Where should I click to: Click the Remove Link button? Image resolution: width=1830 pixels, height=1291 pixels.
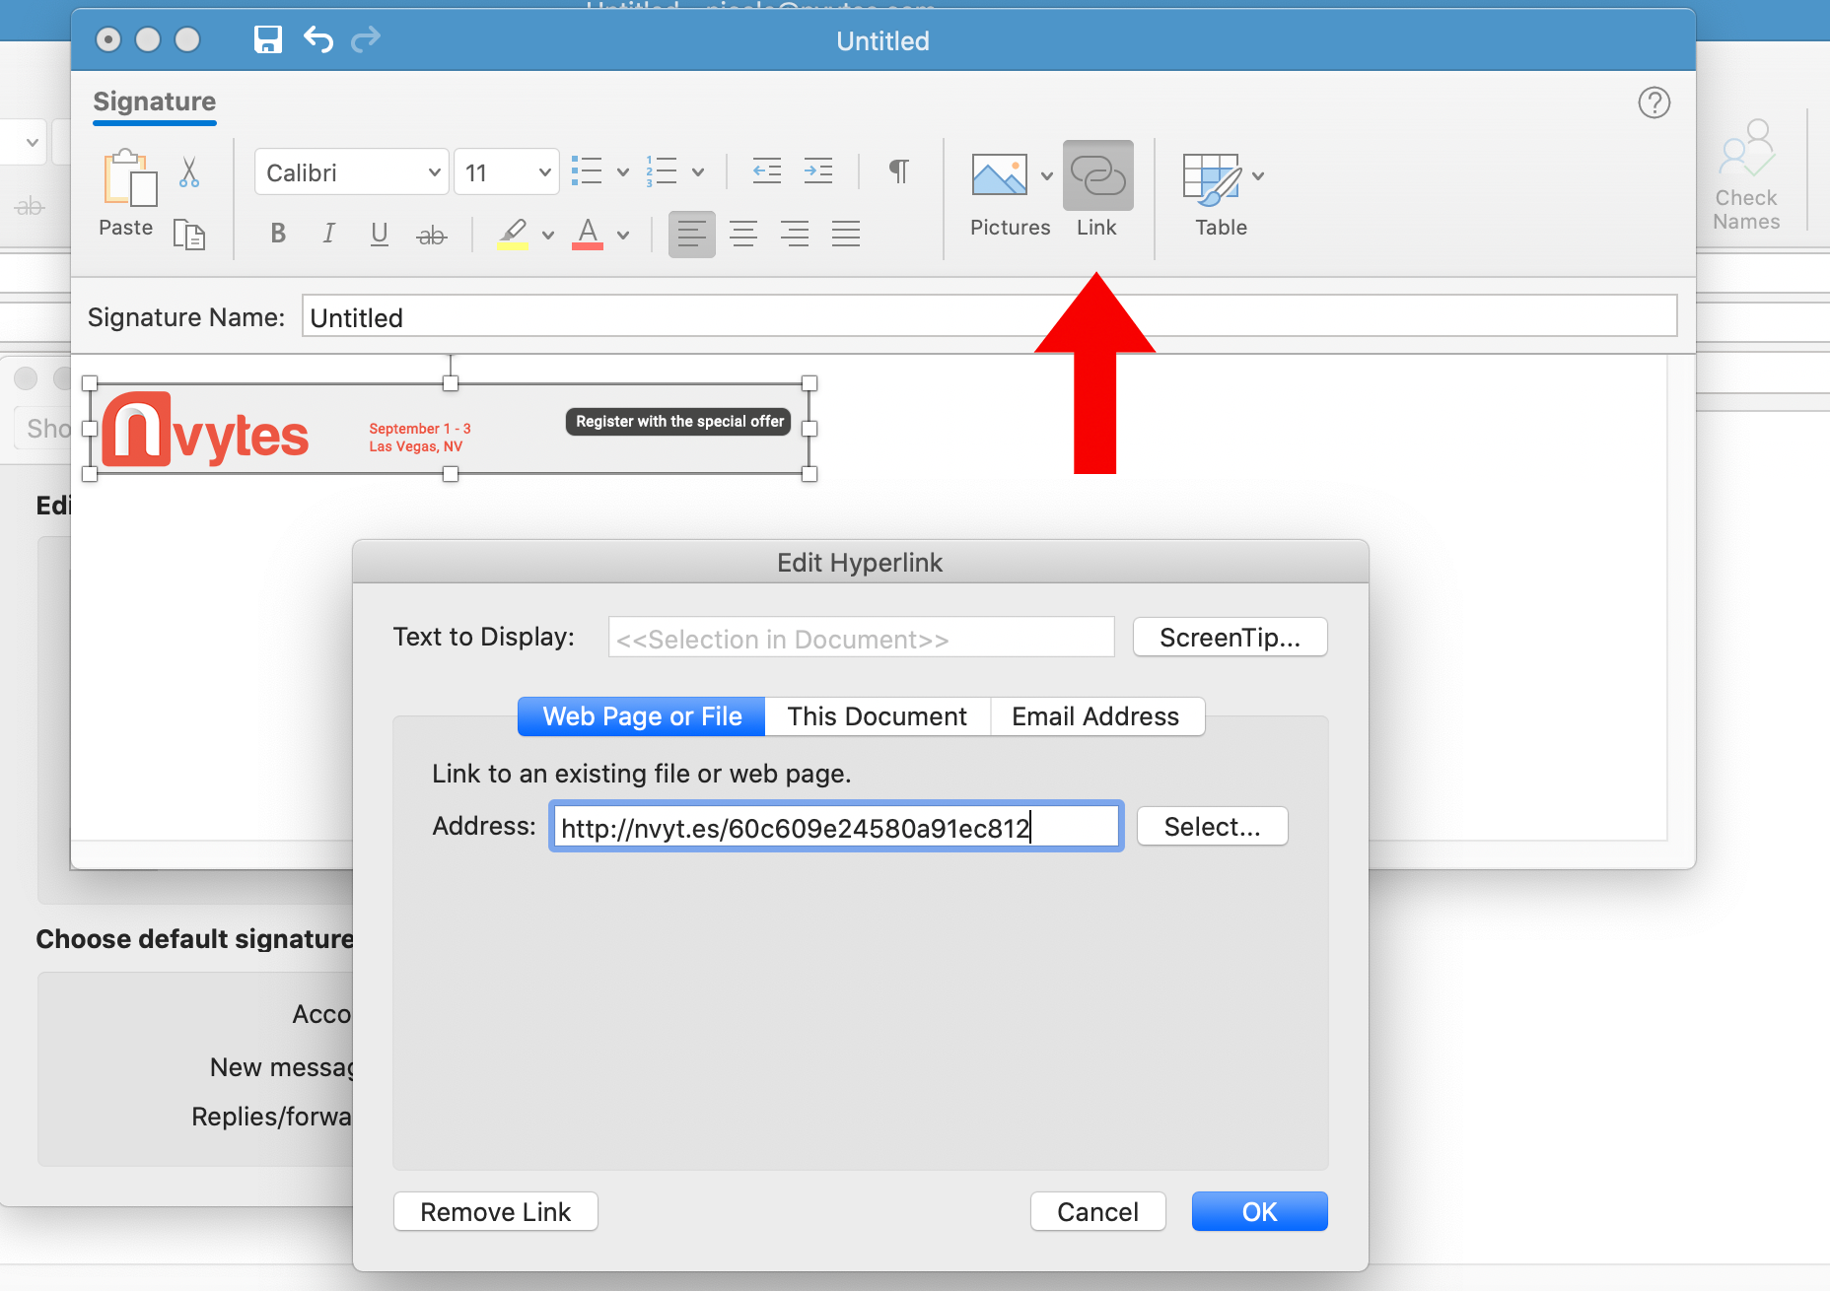[495, 1212]
